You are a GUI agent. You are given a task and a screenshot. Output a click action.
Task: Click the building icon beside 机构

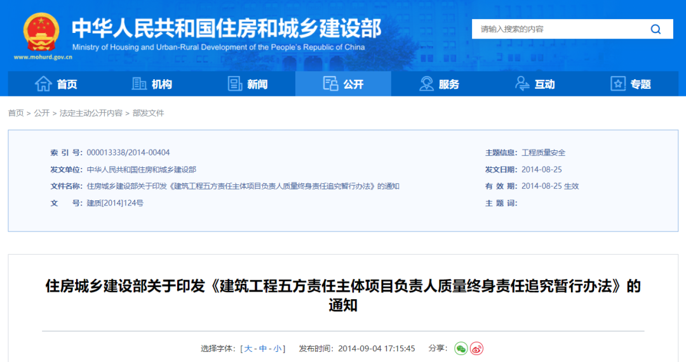[139, 84]
